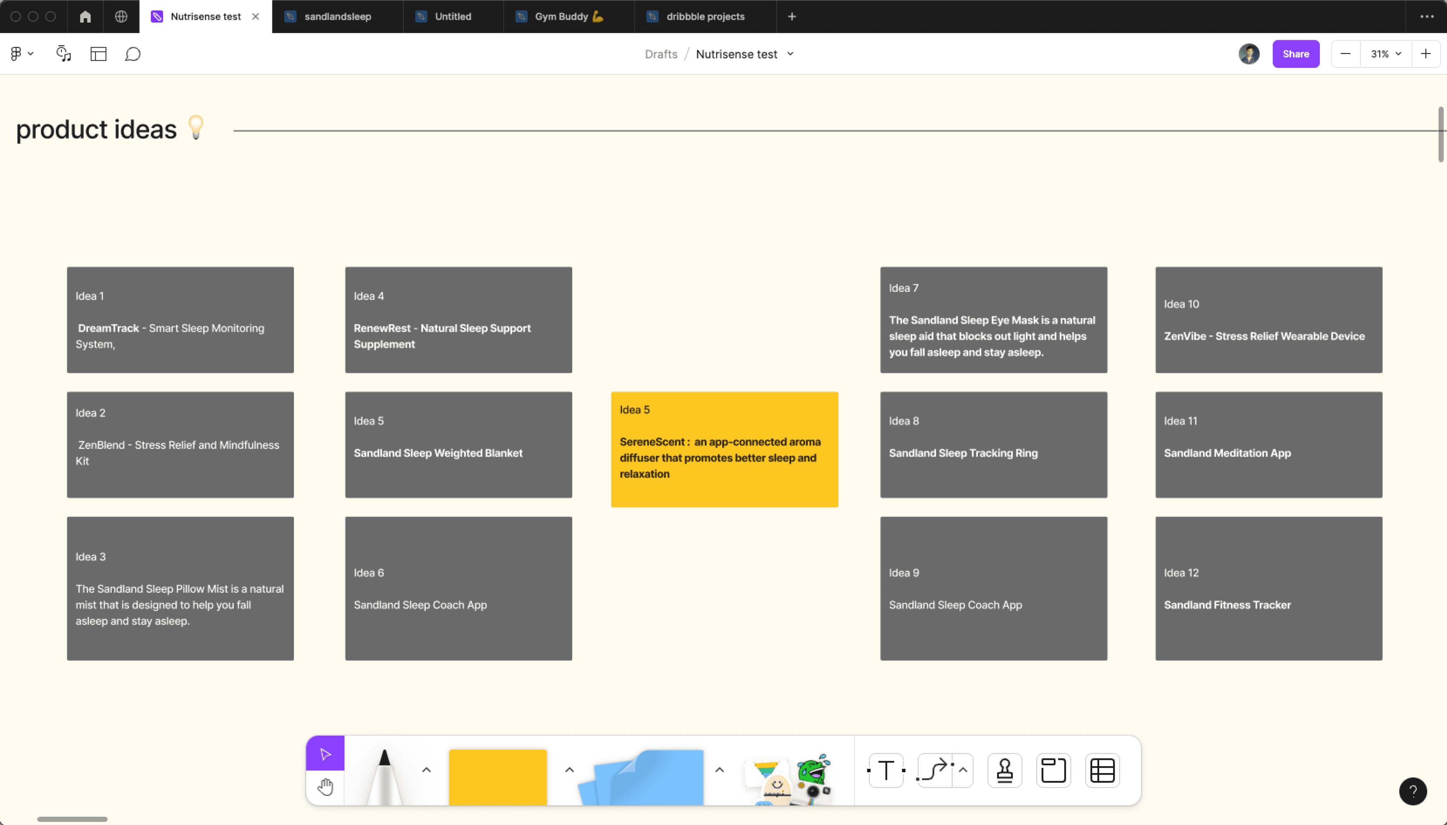The width and height of the screenshot is (1447, 825).
Task: Select the Stamp tool
Action: pos(1005,771)
